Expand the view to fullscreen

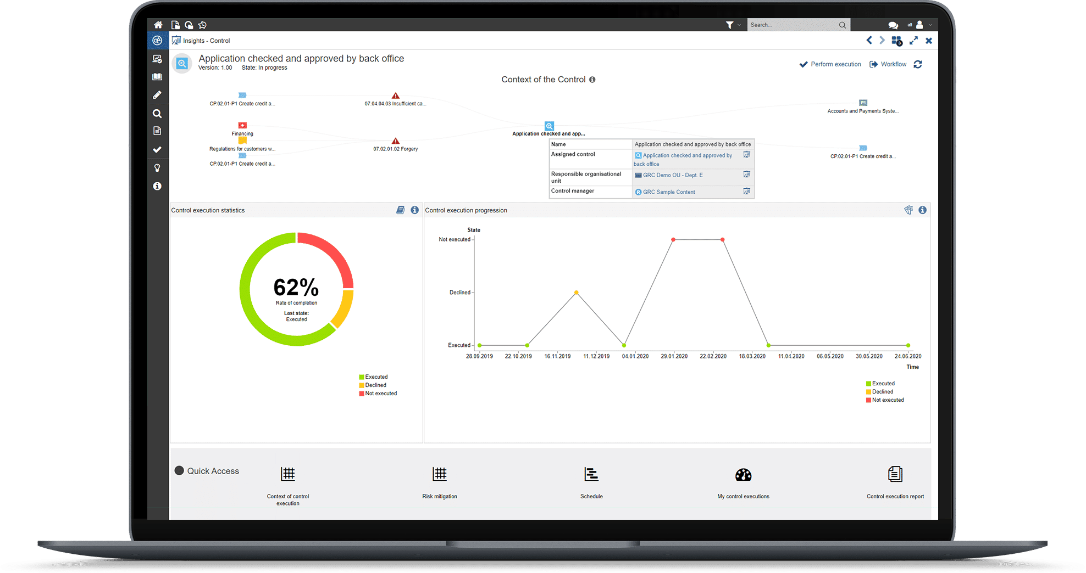913,40
